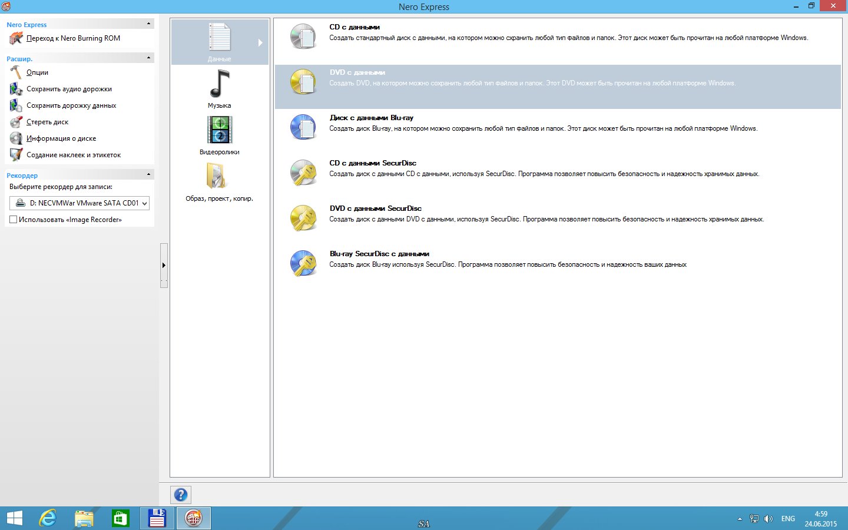Screen dimensions: 848x530
Task: Click the DVD с данными disc icon
Action: [x=303, y=82]
